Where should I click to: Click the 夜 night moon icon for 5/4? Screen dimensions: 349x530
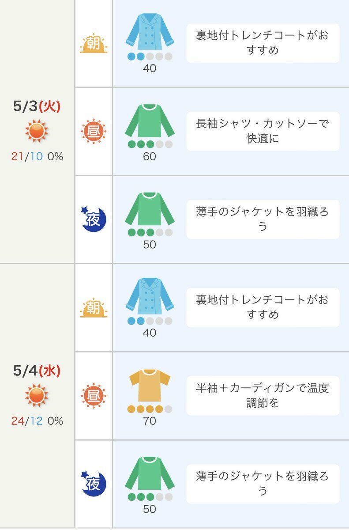[93, 484]
